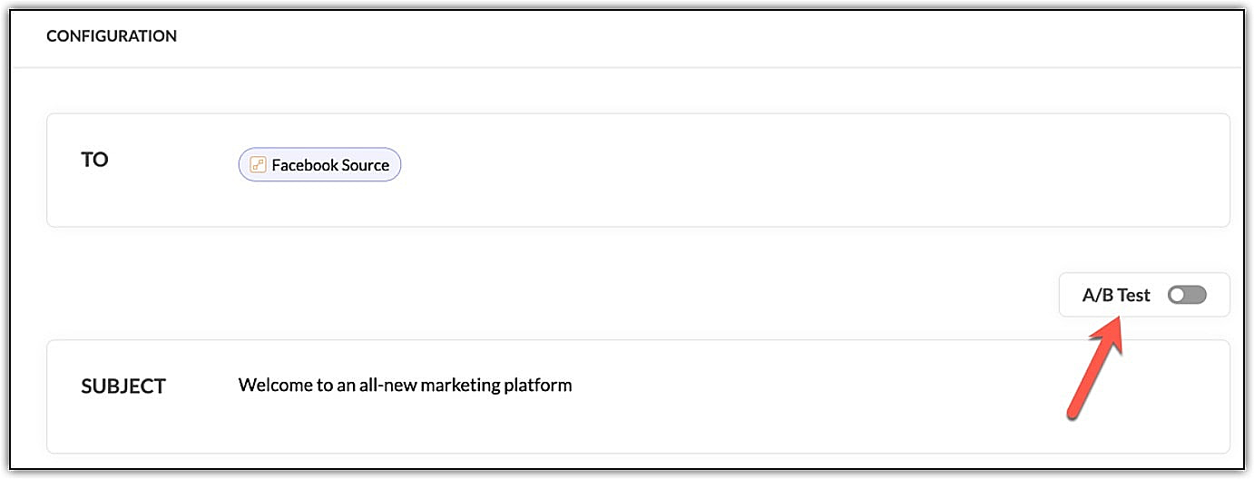The height and width of the screenshot is (479, 1254).
Task: Click the A/B Test label text
Action: tap(1116, 295)
